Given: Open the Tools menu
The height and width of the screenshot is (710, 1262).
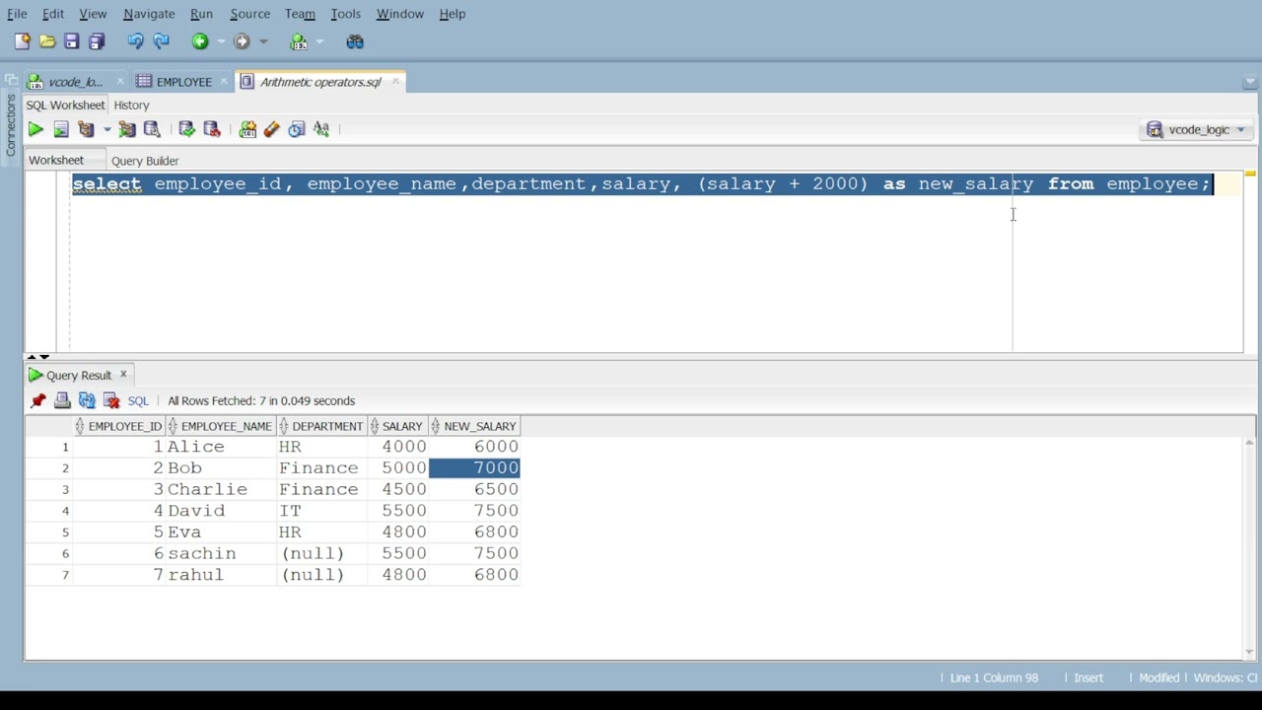Looking at the screenshot, I should point(345,14).
